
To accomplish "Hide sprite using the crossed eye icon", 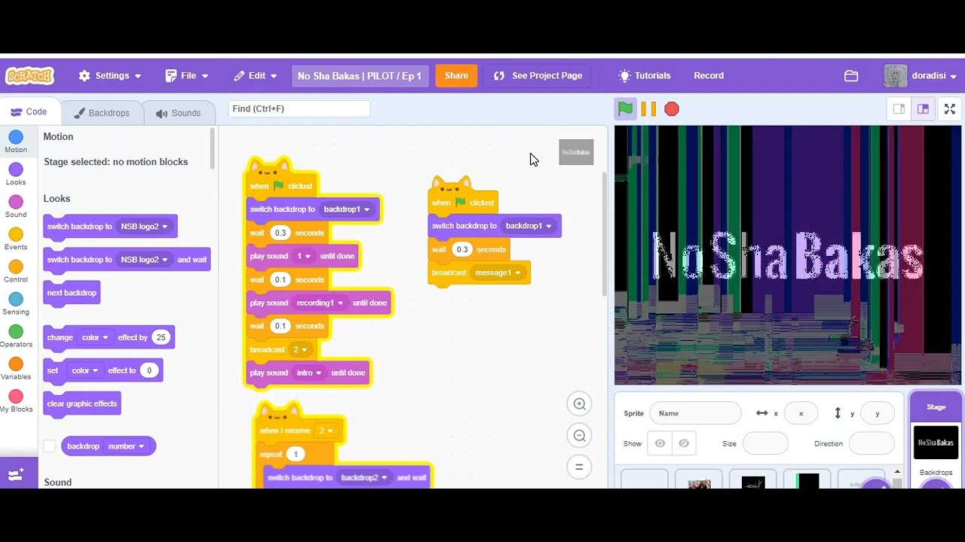I will (684, 443).
